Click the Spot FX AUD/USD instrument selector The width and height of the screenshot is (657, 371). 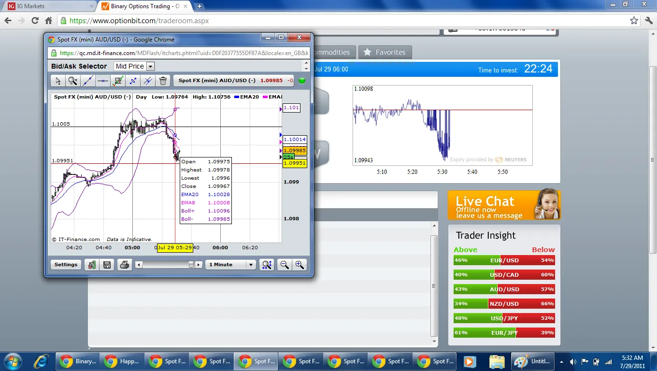[x=234, y=81]
